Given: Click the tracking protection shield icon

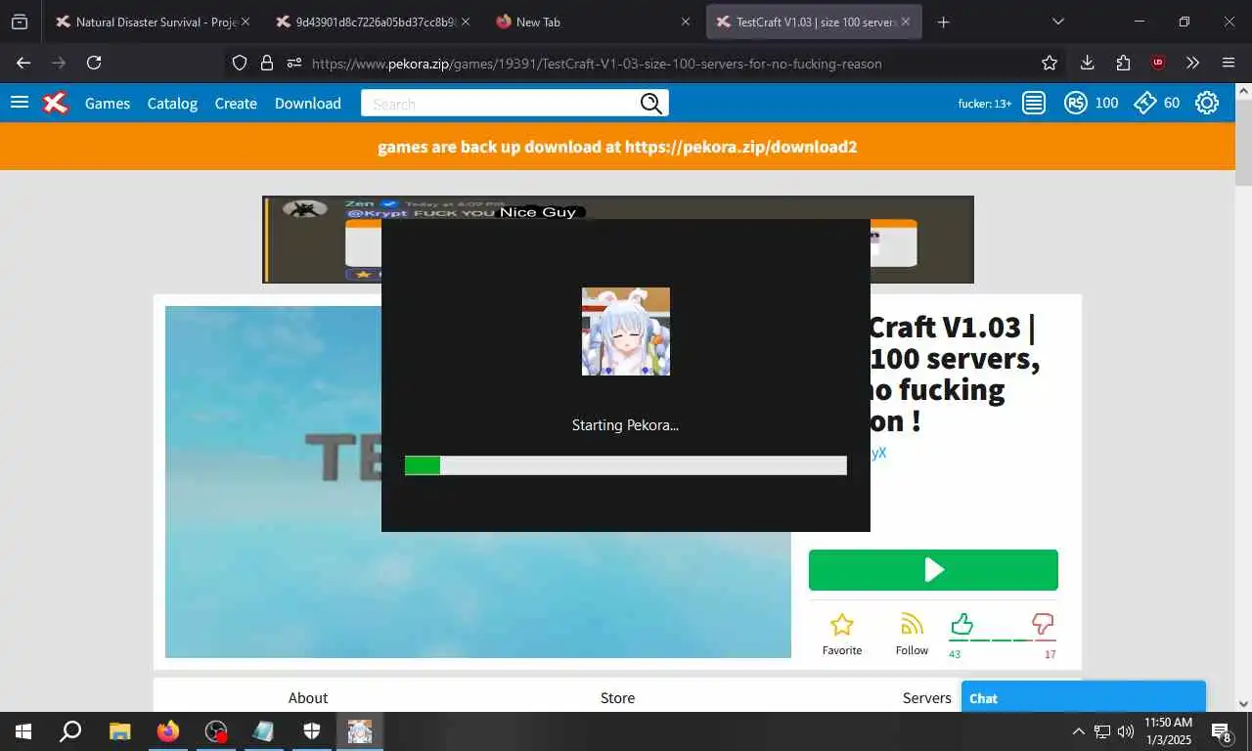Looking at the screenshot, I should click(x=240, y=63).
